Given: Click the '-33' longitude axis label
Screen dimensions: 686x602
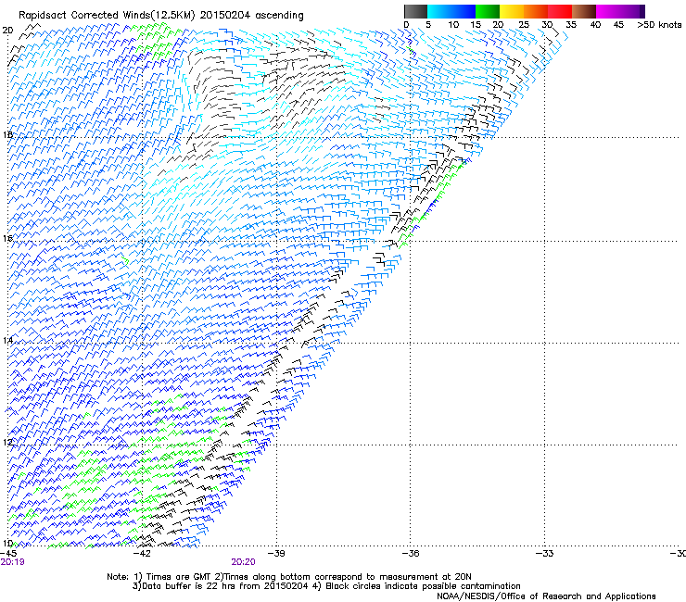Looking at the screenshot, I should [x=544, y=554].
